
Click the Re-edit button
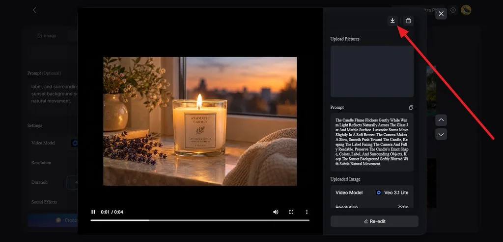point(374,221)
